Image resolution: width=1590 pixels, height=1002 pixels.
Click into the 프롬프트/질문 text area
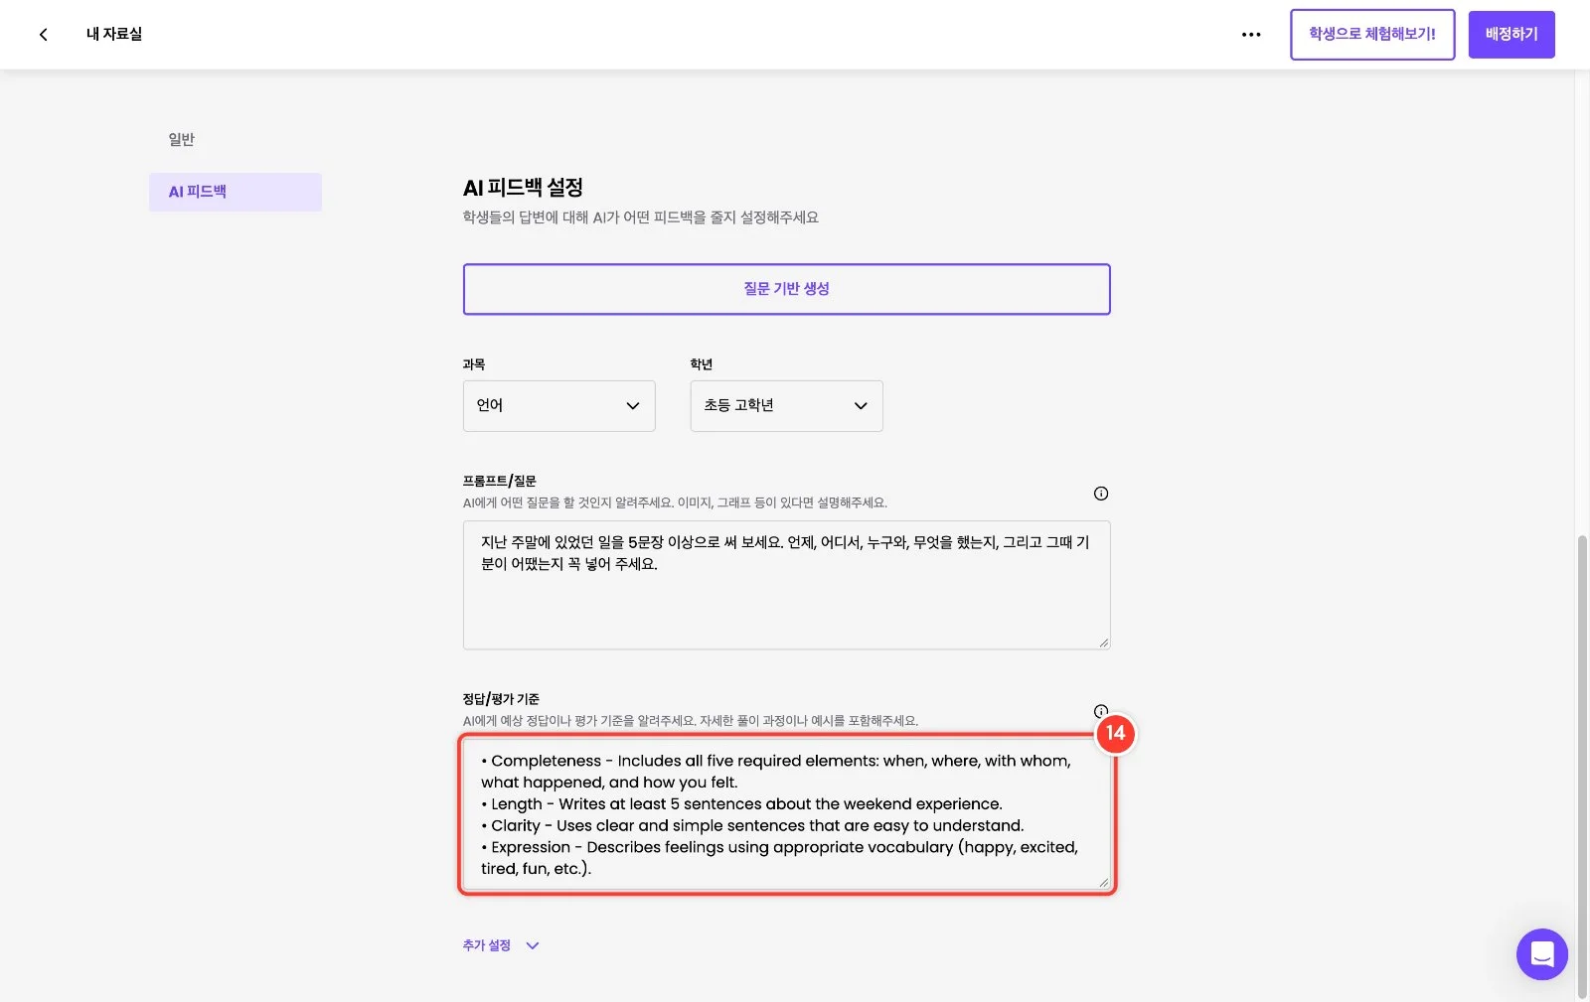click(786, 585)
